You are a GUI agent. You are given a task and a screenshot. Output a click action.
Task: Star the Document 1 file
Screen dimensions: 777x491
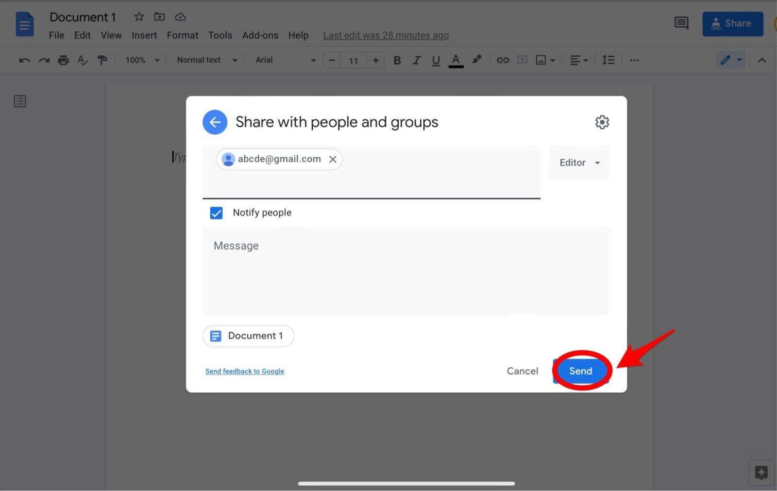pyautogui.click(x=139, y=16)
